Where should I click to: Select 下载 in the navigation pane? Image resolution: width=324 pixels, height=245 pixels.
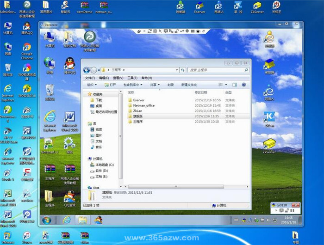tap(99, 100)
